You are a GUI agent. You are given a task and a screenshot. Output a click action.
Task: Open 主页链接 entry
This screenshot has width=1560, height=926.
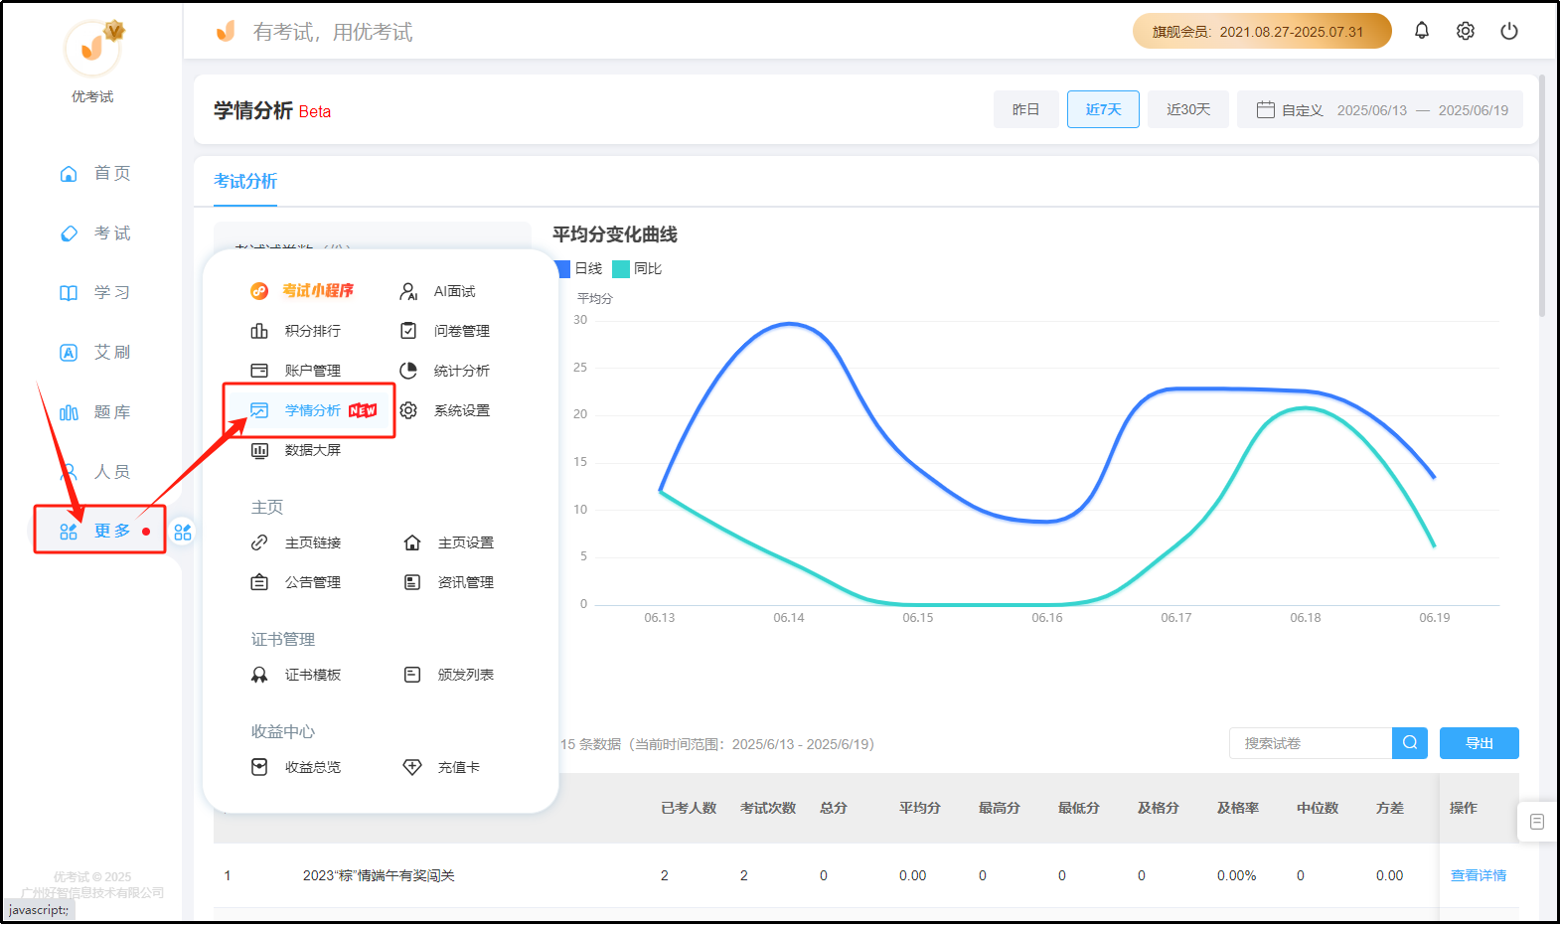coord(295,542)
